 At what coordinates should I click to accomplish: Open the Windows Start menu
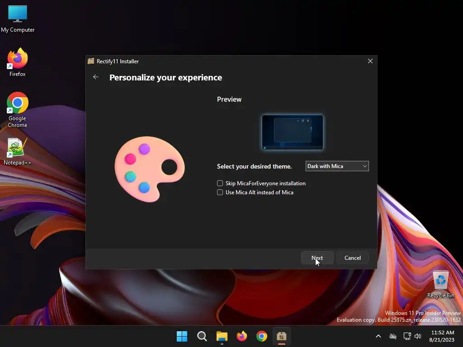point(182,336)
